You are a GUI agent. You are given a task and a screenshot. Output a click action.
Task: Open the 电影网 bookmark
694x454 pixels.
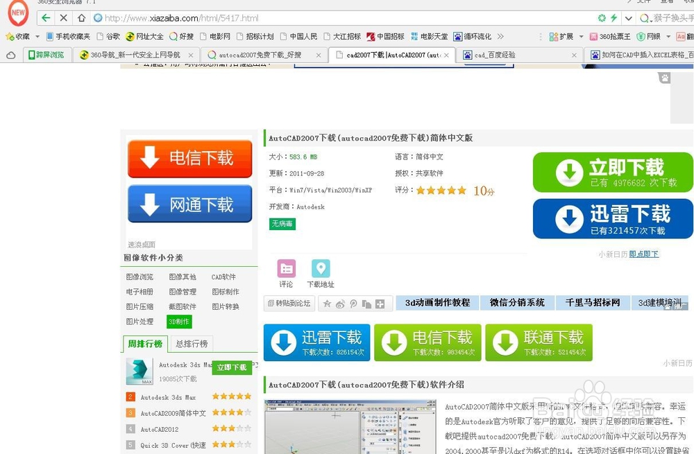(215, 36)
